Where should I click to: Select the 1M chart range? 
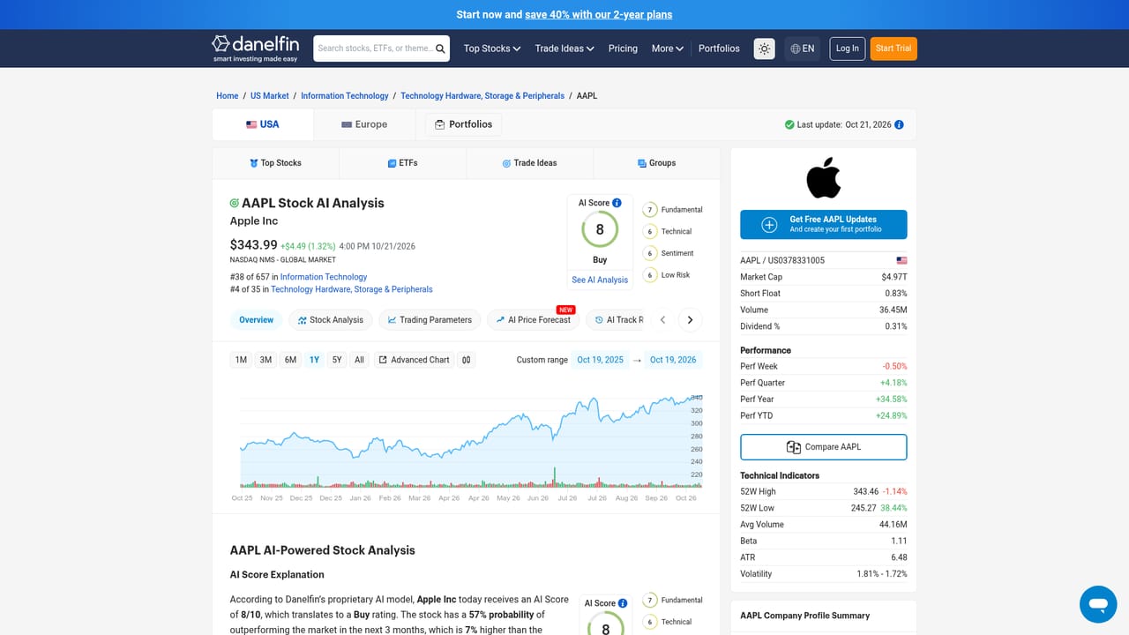click(x=241, y=360)
